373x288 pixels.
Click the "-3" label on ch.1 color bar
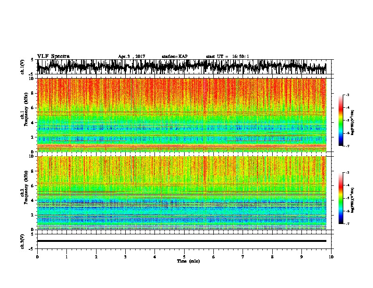347,95
